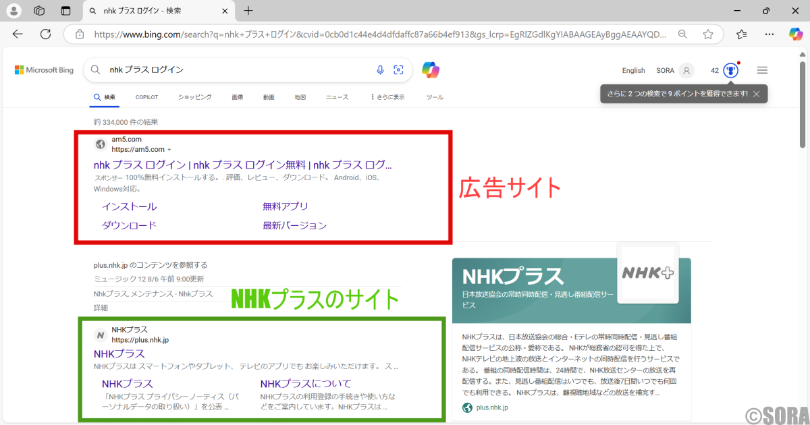
Task: Open Copilot from the Edge toolbar
Action: click(x=796, y=34)
